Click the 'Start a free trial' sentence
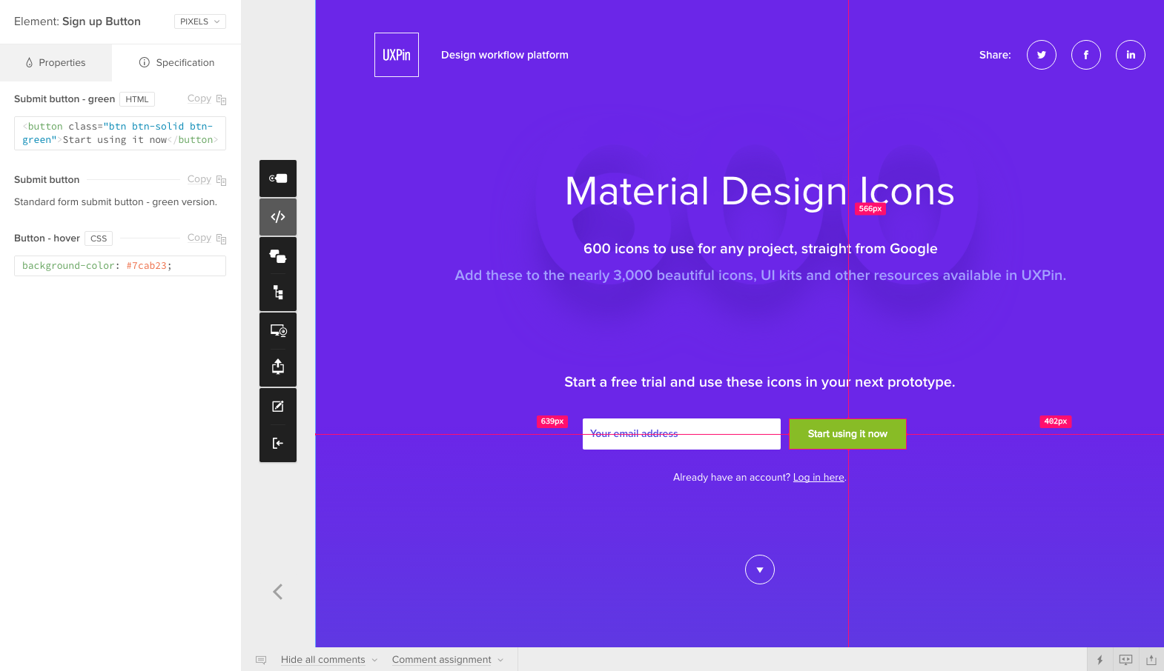 coord(760,382)
